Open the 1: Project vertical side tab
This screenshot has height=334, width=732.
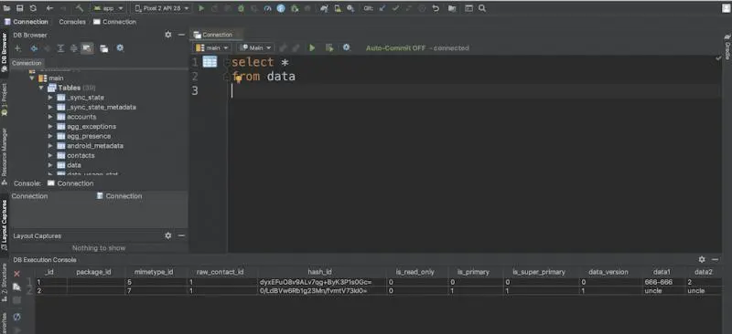(x=5, y=99)
